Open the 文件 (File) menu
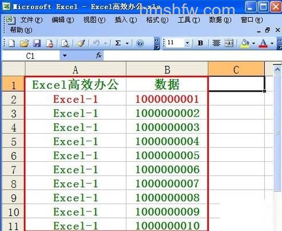The image size is (282, 231). point(31,20)
